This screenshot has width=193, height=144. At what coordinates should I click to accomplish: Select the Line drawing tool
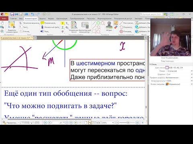[94, 23]
